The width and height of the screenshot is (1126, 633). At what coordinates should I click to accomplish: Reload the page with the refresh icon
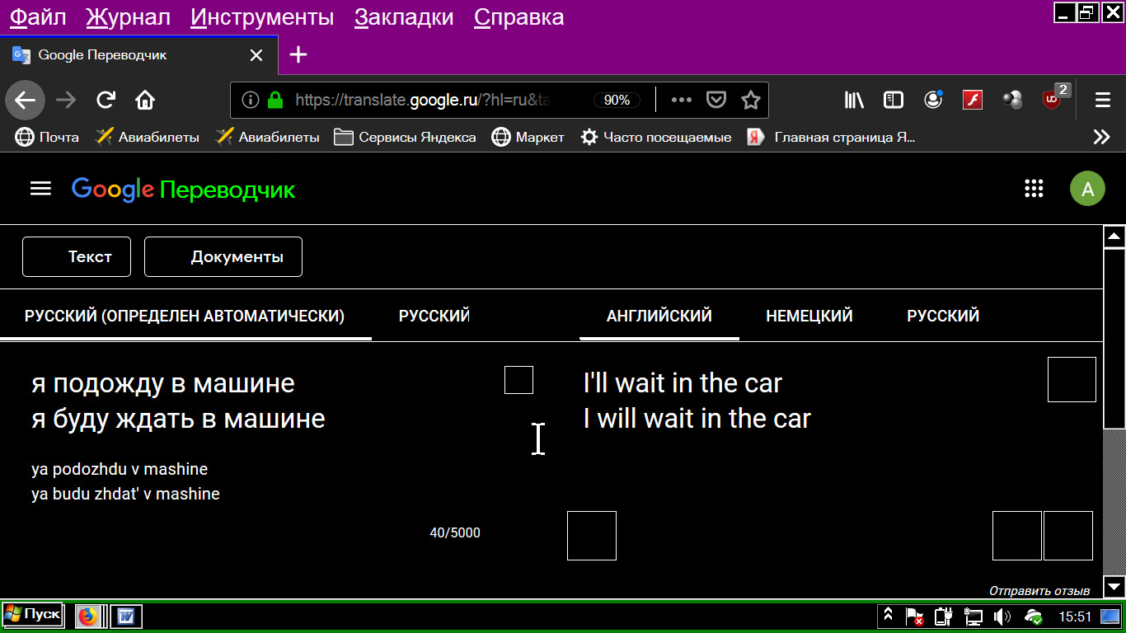click(x=106, y=101)
